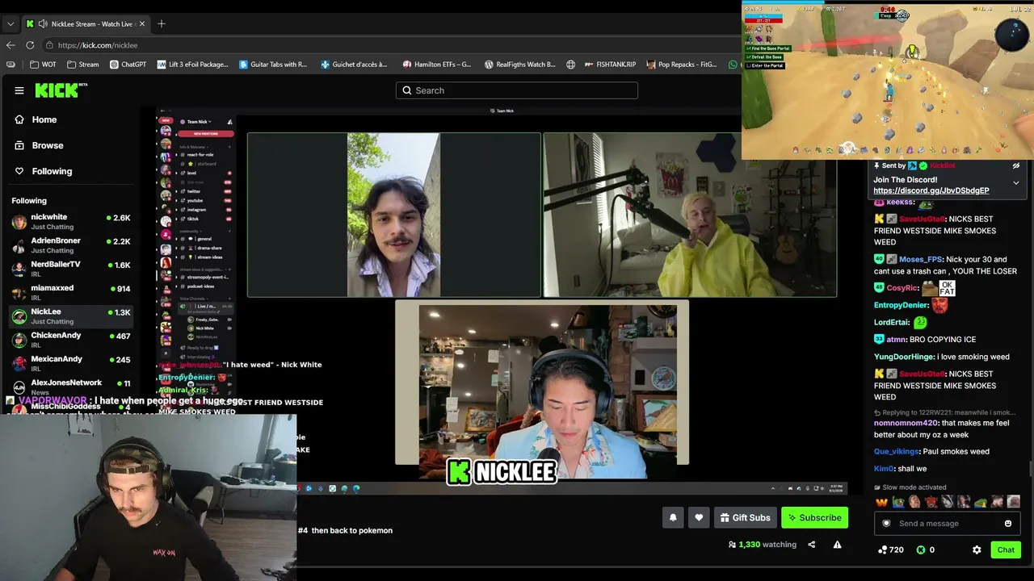Image resolution: width=1034 pixels, height=581 pixels.
Task: Open MexicanAndy channel in Following list
Action: pos(71,363)
